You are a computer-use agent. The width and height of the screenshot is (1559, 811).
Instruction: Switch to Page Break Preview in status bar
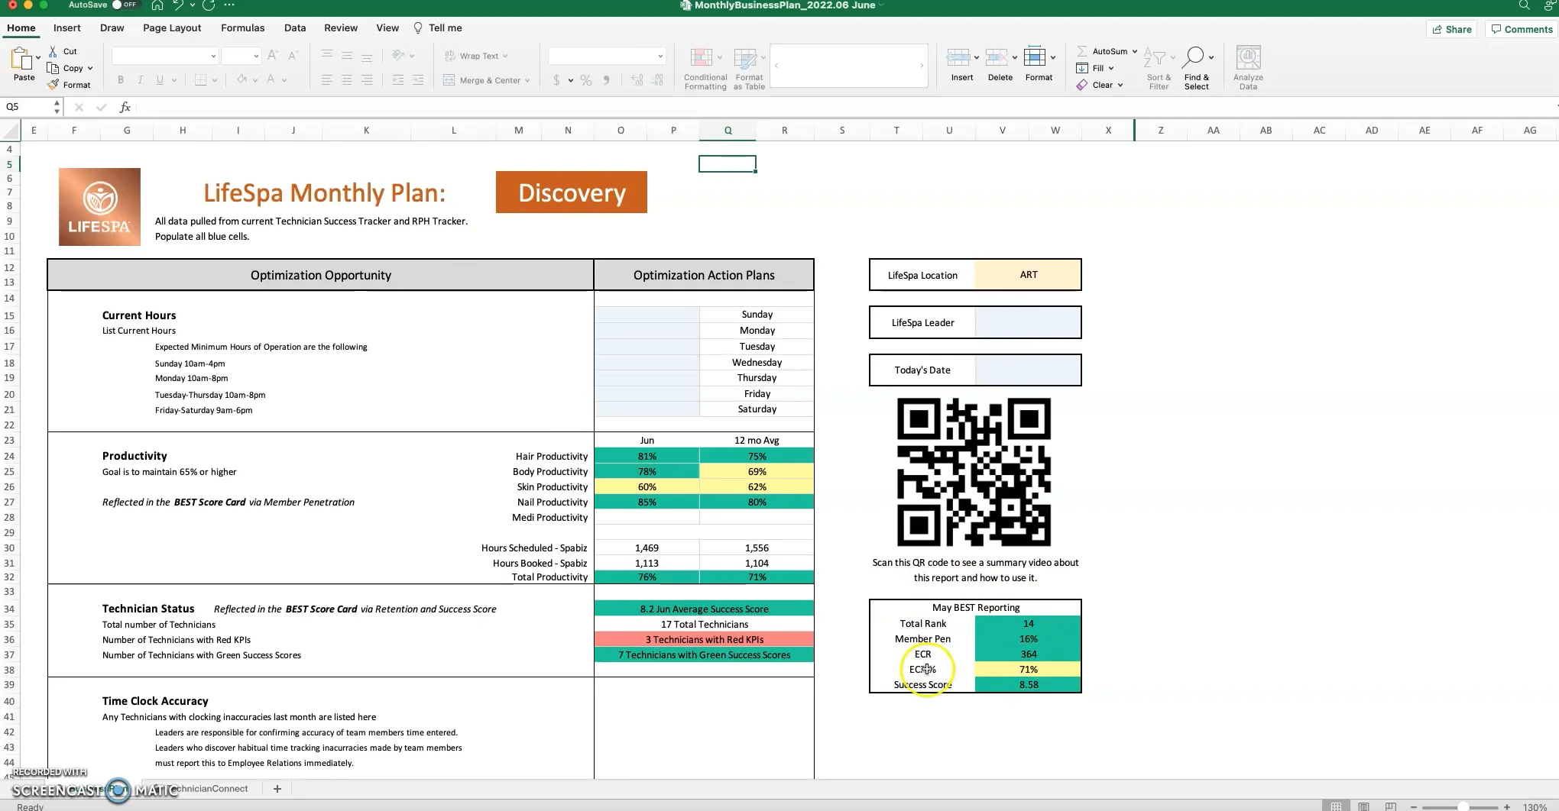[x=1391, y=806]
